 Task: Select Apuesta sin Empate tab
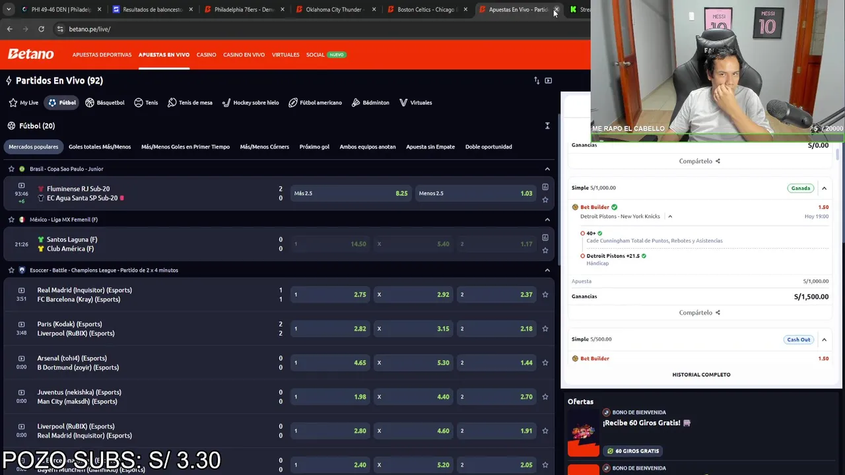click(x=430, y=146)
